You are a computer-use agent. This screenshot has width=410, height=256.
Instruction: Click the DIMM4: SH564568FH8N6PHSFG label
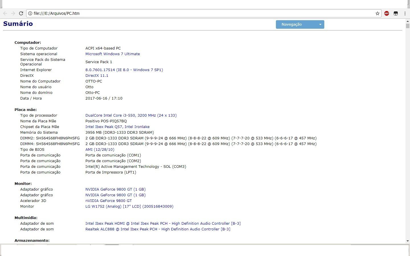[x=50, y=144]
